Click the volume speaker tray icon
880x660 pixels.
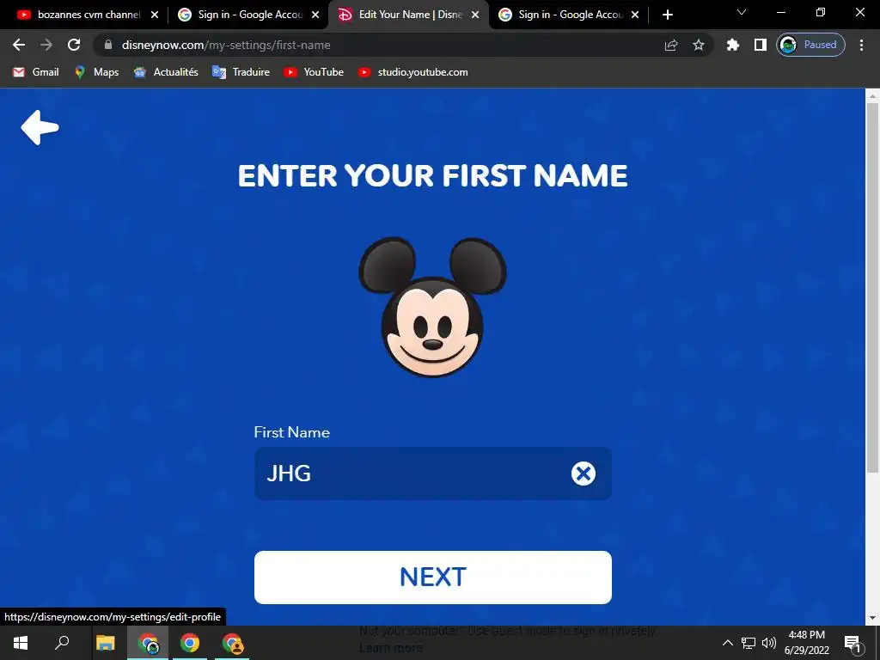(769, 643)
